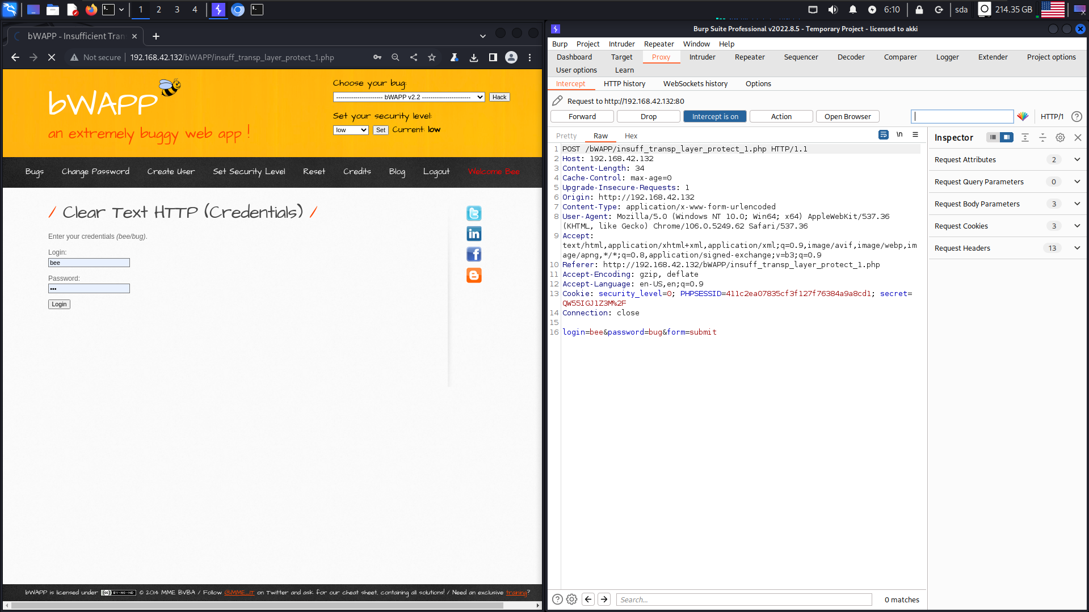
Task: Open the Repeater tab in Burp
Action: (749, 57)
